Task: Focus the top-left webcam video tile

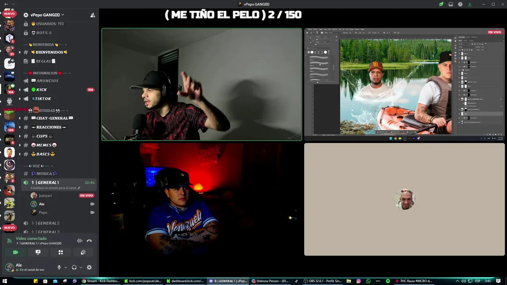Action: 202,84
